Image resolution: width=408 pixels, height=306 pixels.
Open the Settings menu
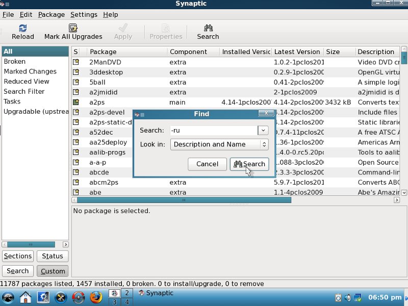(x=84, y=15)
